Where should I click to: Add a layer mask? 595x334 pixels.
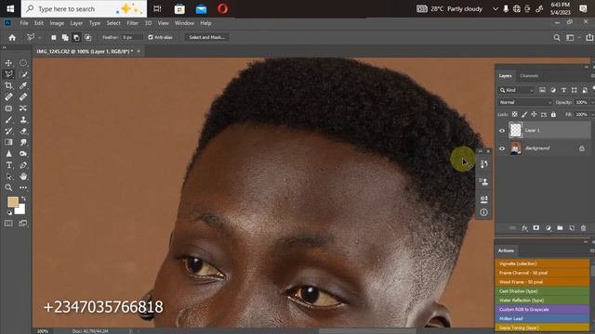click(x=535, y=228)
